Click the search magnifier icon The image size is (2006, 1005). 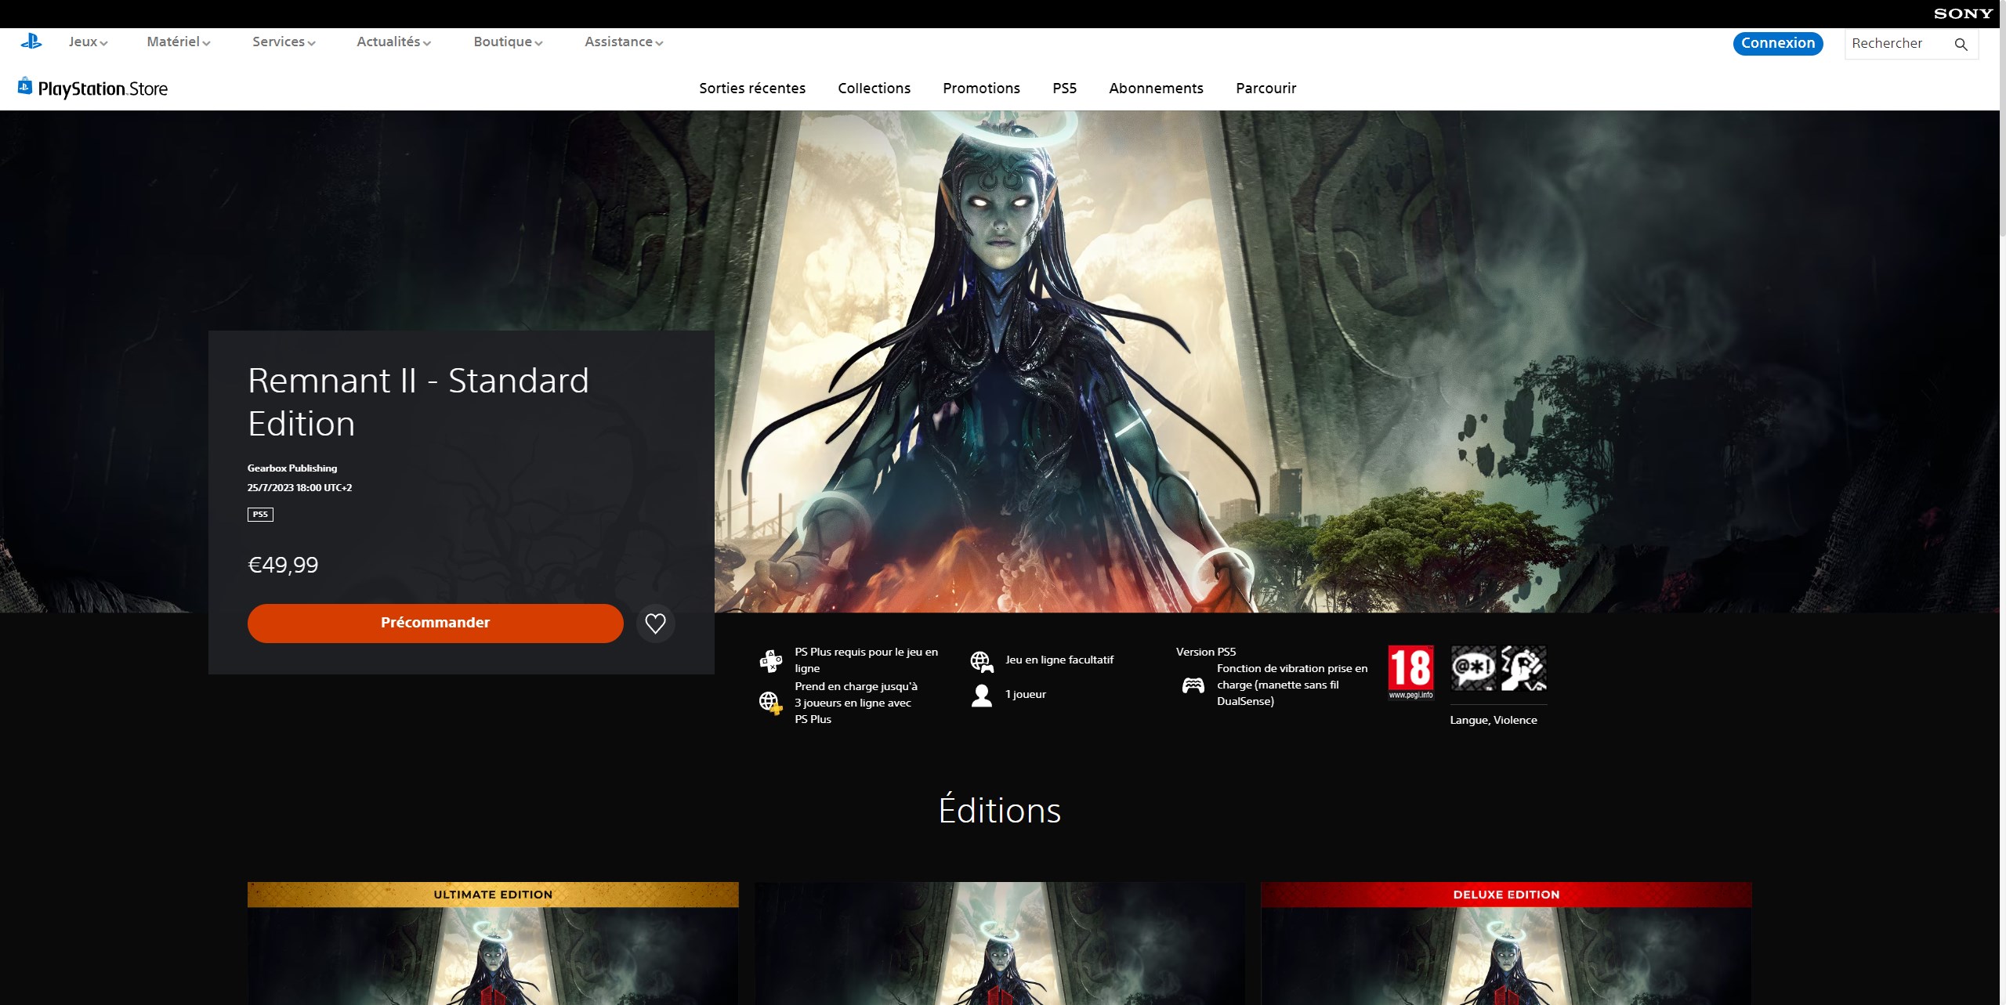pyautogui.click(x=1961, y=44)
